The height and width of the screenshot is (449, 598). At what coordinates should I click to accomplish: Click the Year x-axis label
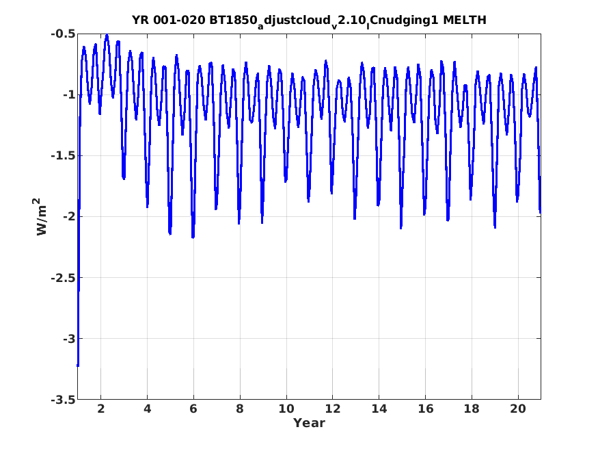[x=309, y=423]
